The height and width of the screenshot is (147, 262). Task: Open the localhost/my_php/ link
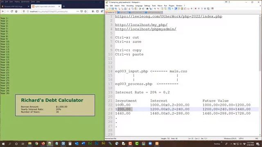(x=141, y=25)
